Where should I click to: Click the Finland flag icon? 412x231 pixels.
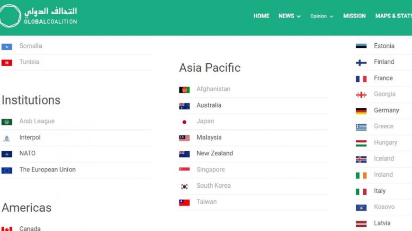tap(361, 63)
